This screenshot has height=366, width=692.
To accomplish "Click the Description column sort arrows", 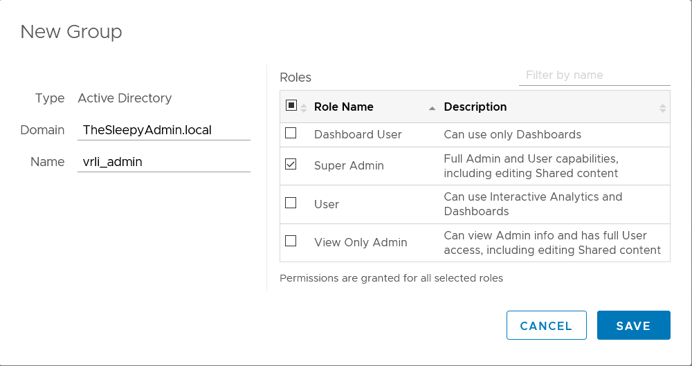I will pyautogui.click(x=662, y=108).
